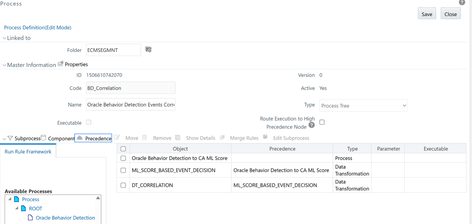Check the Oracle Behavior Detection to CA ML Score row
This screenshot has width=472, height=224.
click(x=123, y=158)
